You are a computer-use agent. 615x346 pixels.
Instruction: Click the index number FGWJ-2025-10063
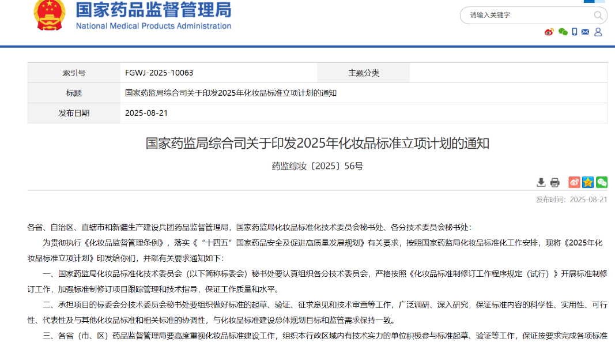click(x=159, y=73)
